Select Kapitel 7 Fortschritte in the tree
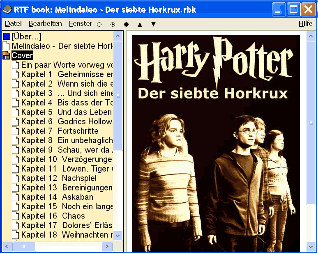 pyautogui.click(x=60, y=131)
